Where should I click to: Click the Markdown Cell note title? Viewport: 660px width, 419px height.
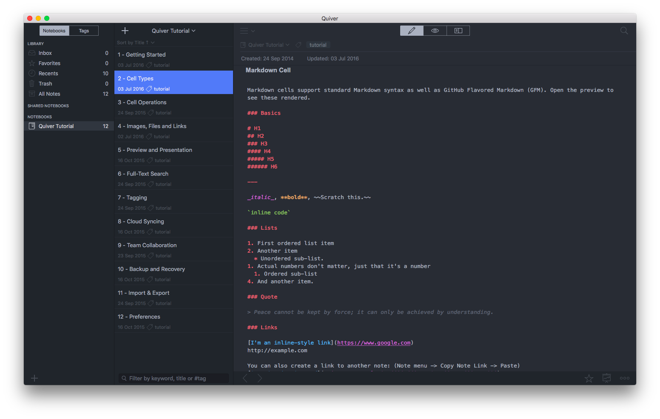(268, 70)
